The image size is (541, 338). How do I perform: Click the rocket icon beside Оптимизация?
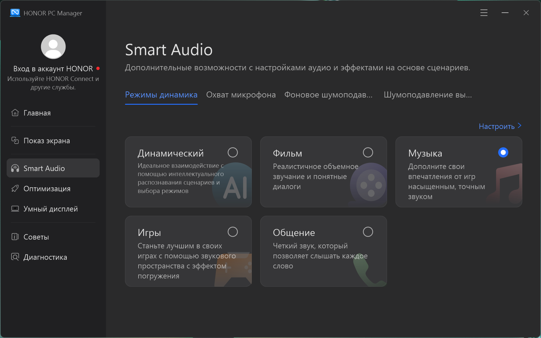(15, 188)
